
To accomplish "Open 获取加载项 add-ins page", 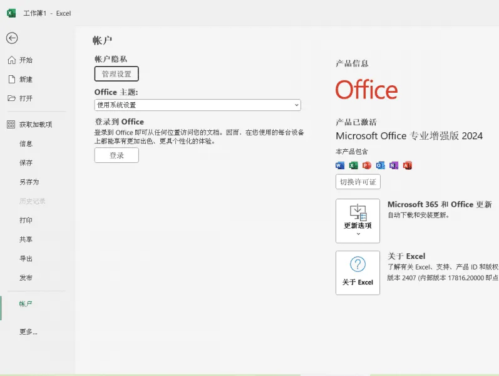I will (35, 125).
